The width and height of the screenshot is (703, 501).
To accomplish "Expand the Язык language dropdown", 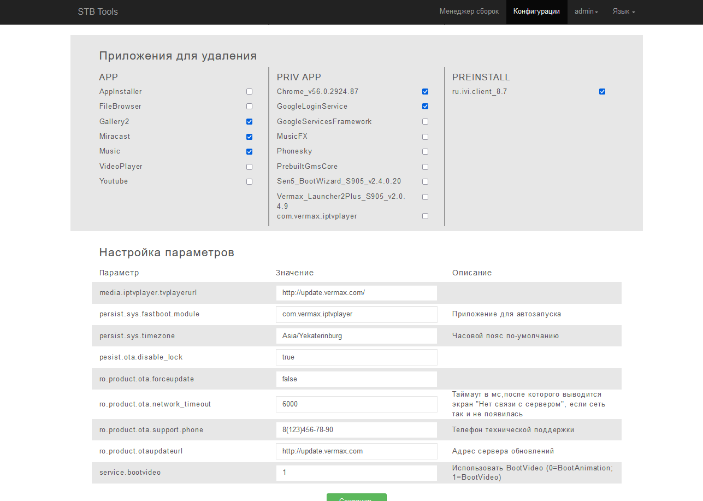I will (623, 11).
